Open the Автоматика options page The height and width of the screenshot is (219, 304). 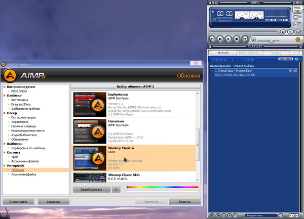click(20, 100)
